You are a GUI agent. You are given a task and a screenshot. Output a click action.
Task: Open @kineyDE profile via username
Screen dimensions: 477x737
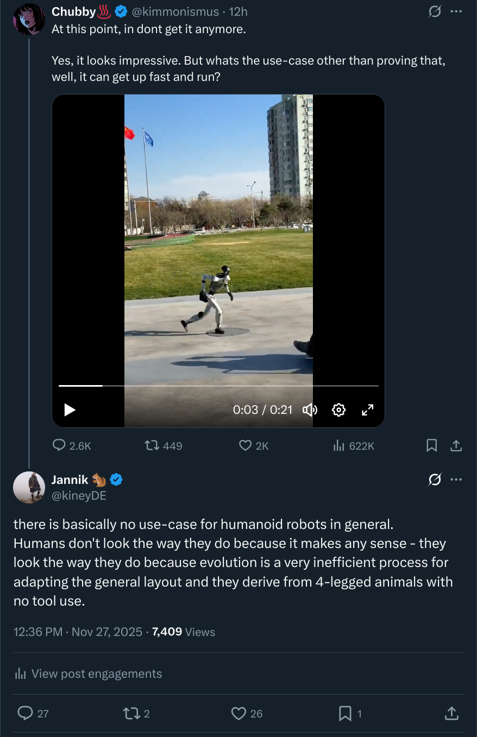point(79,495)
